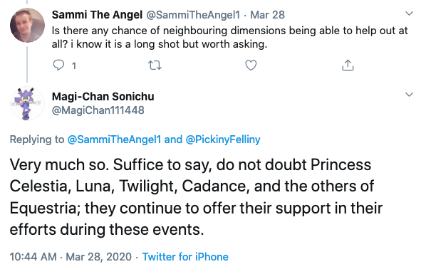Open the Mar 28 tweet date link
Image resolution: width=421 pixels, height=274 pixels.
tap(267, 15)
